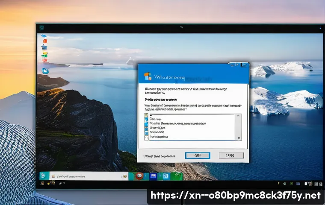Click the Windows logo in dialog header
This screenshot has width=325, height=205.
pyautogui.click(x=148, y=77)
